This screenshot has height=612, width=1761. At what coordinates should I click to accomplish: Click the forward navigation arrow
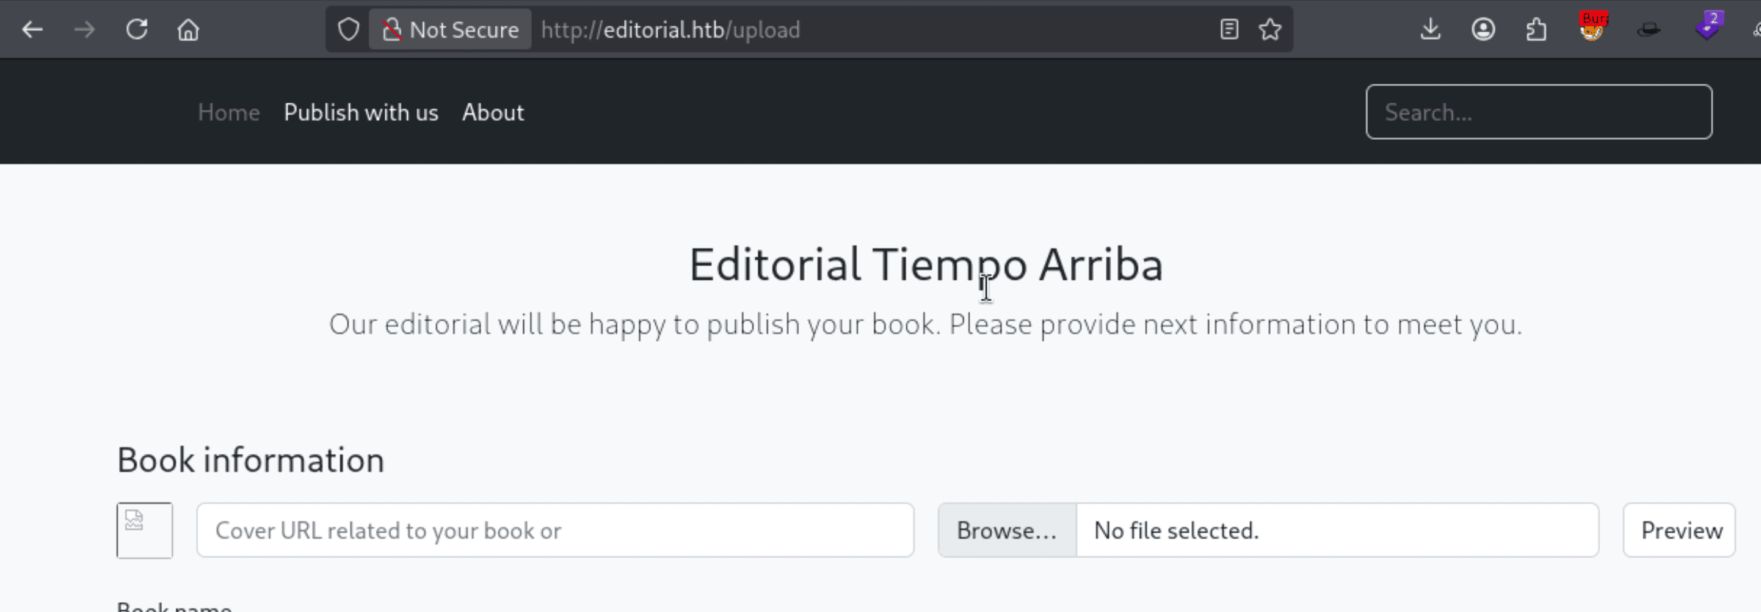pyautogui.click(x=85, y=29)
